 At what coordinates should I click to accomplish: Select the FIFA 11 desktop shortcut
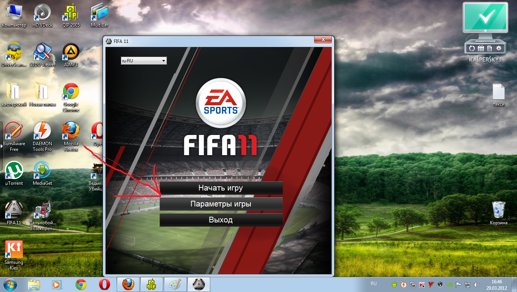click(x=14, y=213)
